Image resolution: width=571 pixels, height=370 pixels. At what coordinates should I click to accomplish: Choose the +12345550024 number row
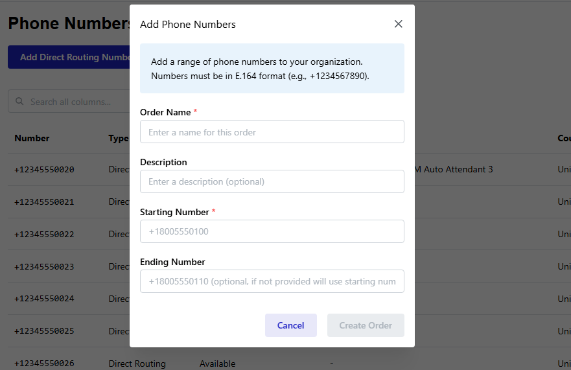(x=44, y=299)
